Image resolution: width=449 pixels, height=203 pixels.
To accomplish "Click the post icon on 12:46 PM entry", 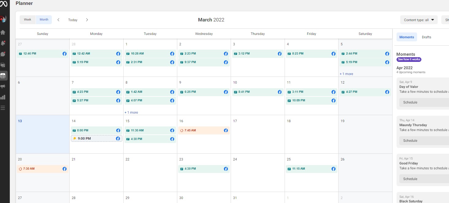I will 20,54.
